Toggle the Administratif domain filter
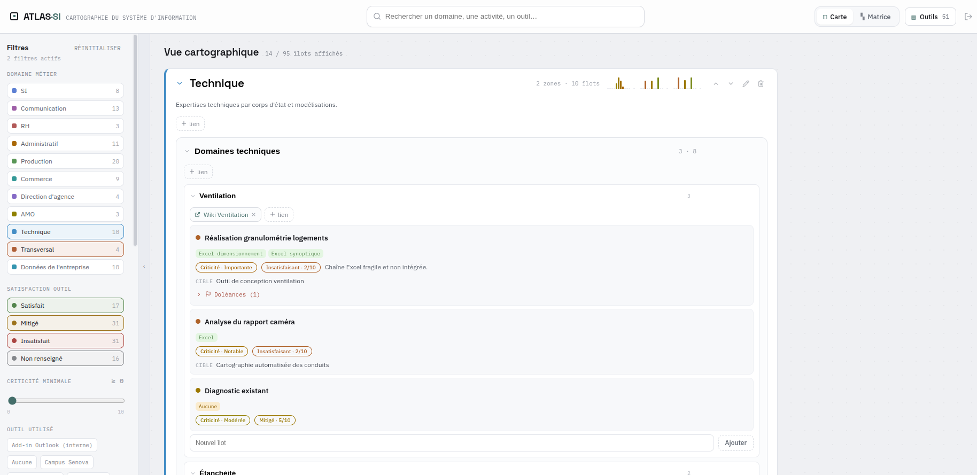This screenshot has width=977, height=475. [x=65, y=144]
